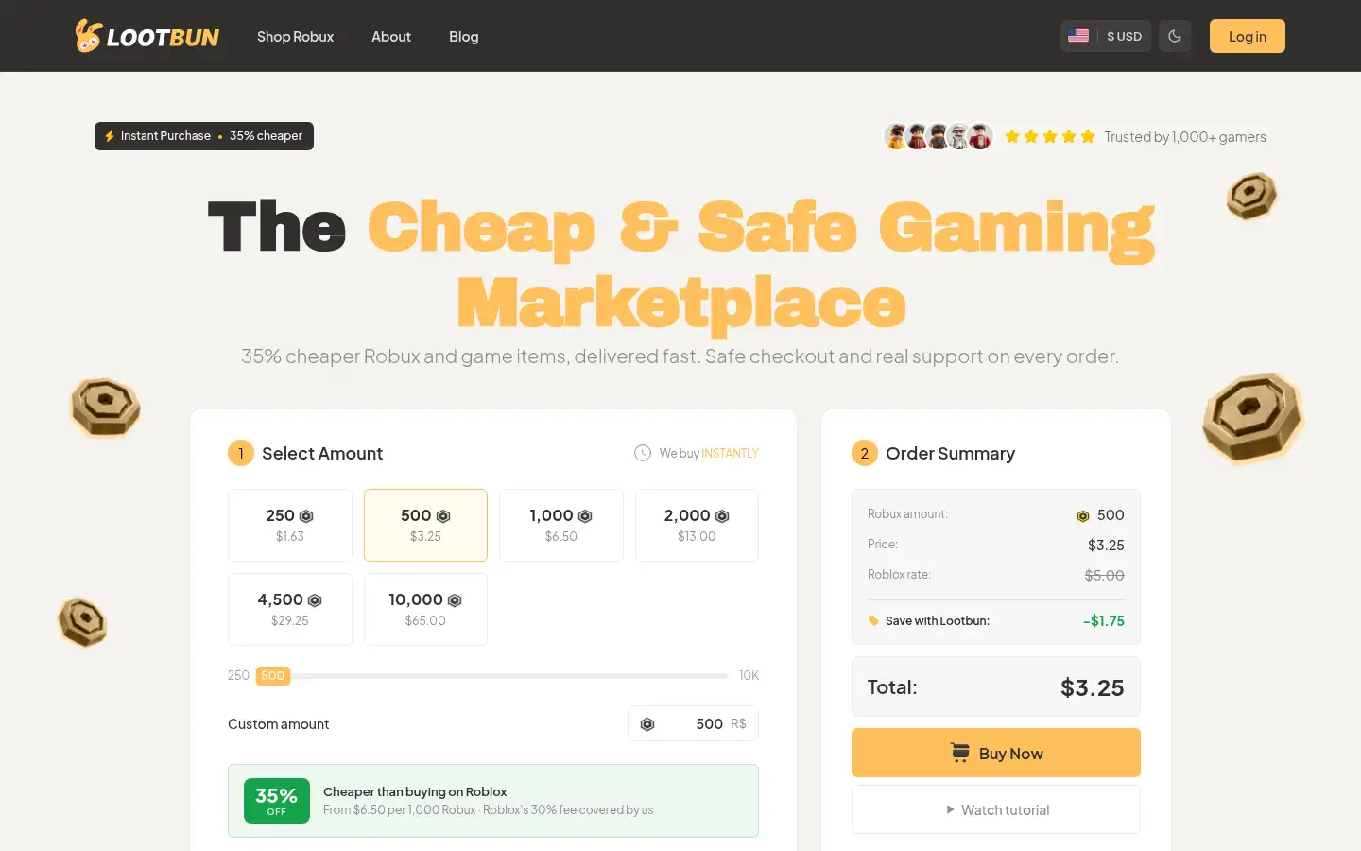Click the gold Robux icon in Order Summary
The height and width of the screenshot is (851, 1361).
pyautogui.click(x=1083, y=516)
